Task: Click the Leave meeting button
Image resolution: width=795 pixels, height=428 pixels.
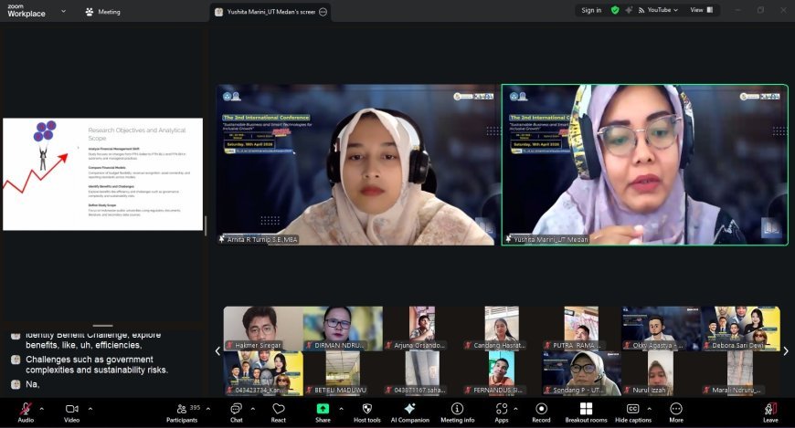Action: [x=770, y=412]
